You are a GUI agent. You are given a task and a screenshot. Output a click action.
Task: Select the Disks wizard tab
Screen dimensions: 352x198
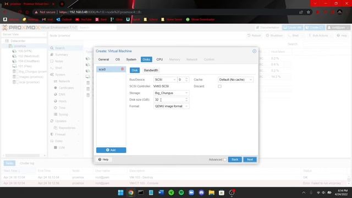point(146,59)
